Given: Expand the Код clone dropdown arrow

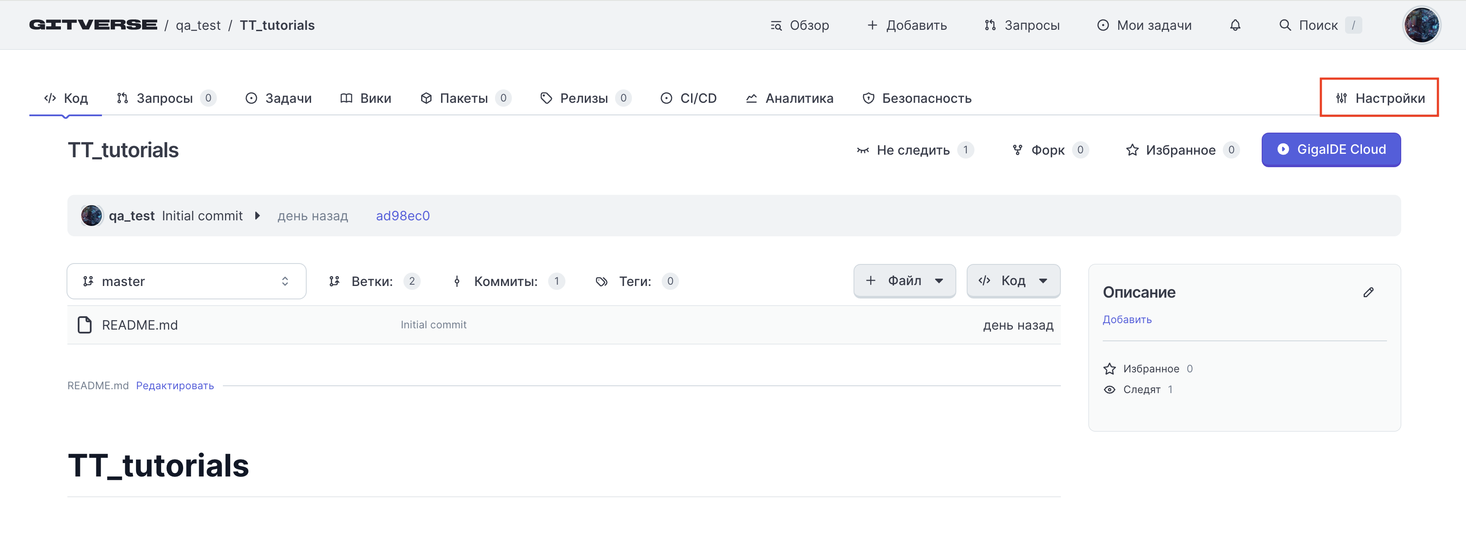Looking at the screenshot, I should [x=1043, y=281].
